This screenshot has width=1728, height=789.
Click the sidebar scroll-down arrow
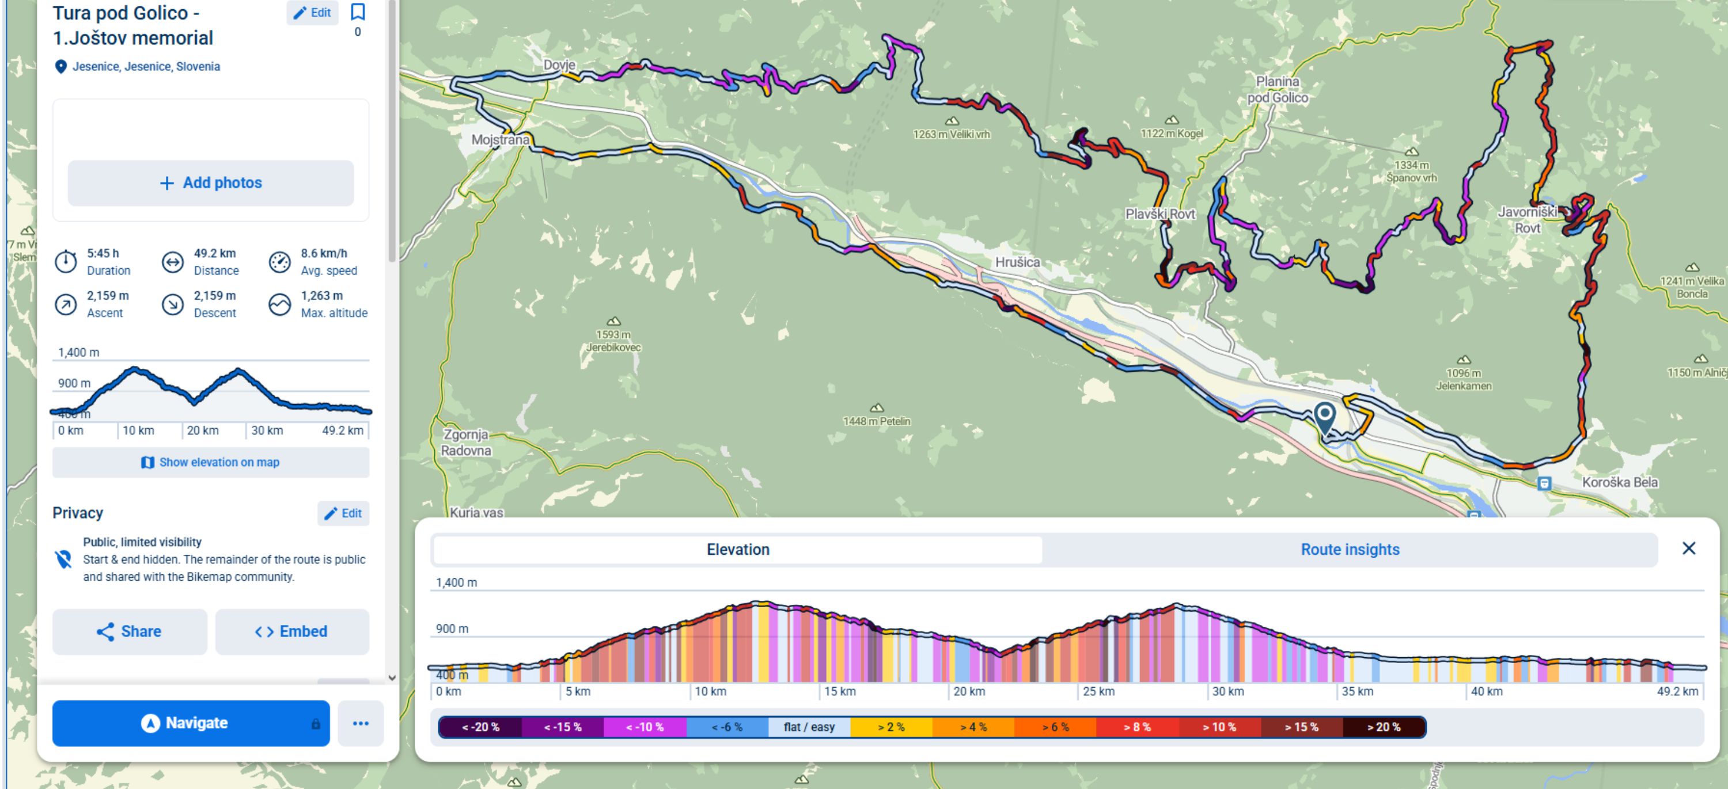coord(392,678)
